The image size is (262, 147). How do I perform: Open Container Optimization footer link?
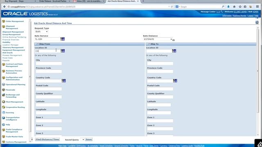[77, 146]
